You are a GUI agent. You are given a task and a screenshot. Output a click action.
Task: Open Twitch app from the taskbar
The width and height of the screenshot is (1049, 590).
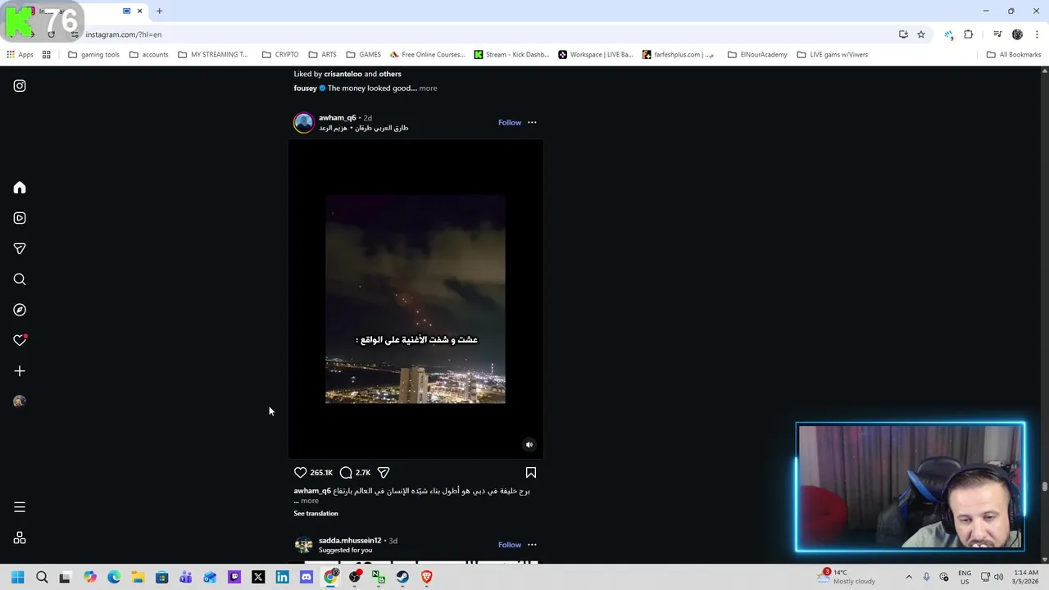tap(234, 577)
